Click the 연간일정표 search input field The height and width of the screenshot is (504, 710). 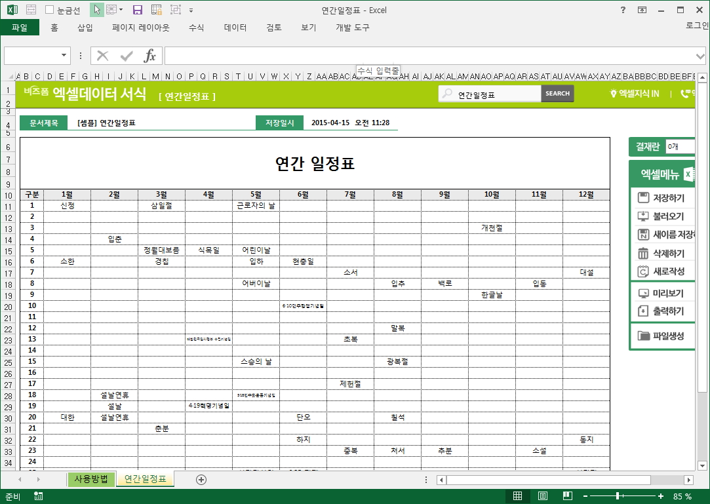tap(496, 94)
